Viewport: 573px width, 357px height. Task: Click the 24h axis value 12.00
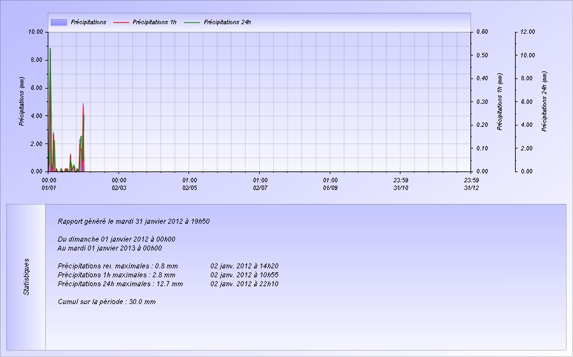(527, 32)
